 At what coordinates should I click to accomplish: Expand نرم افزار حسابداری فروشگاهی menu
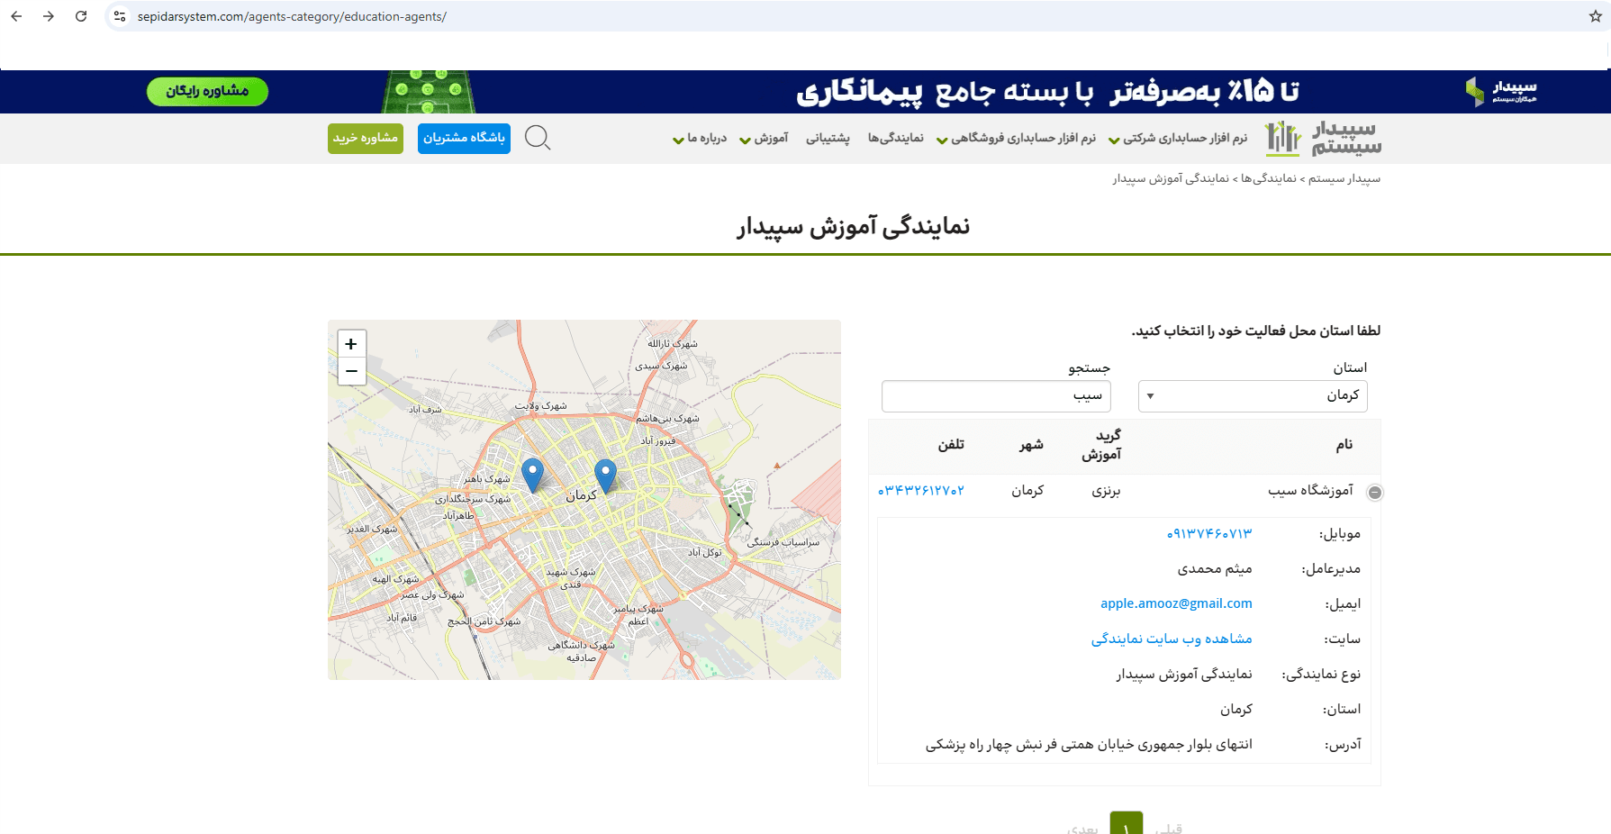click(1016, 138)
